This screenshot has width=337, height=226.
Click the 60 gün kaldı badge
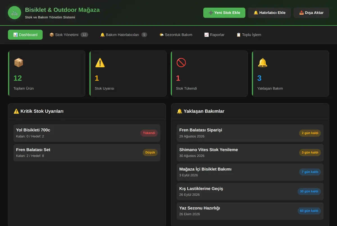pyautogui.click(x=309, y=211)
